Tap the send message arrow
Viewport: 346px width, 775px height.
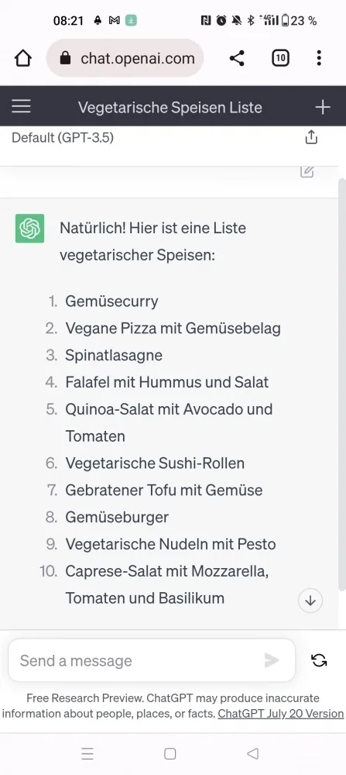point(272,660)
